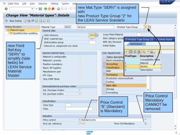Enable Only EWM Stock checkbox
The width and height of the screenshot is (180, 135).
click(80, 79)
